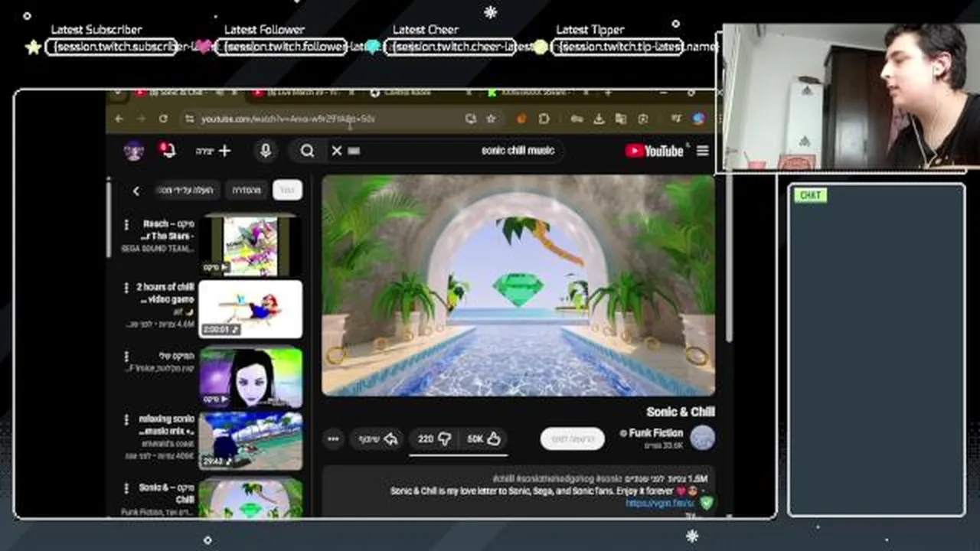Click the 2 hours of chill video title

click(x=165, y=293)
